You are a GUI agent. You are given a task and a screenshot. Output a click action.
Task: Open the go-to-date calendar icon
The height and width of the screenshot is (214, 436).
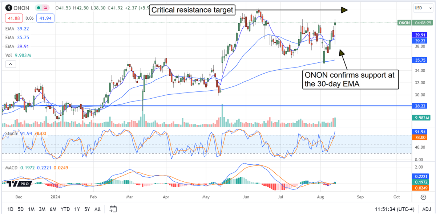[x=113, y=209]
